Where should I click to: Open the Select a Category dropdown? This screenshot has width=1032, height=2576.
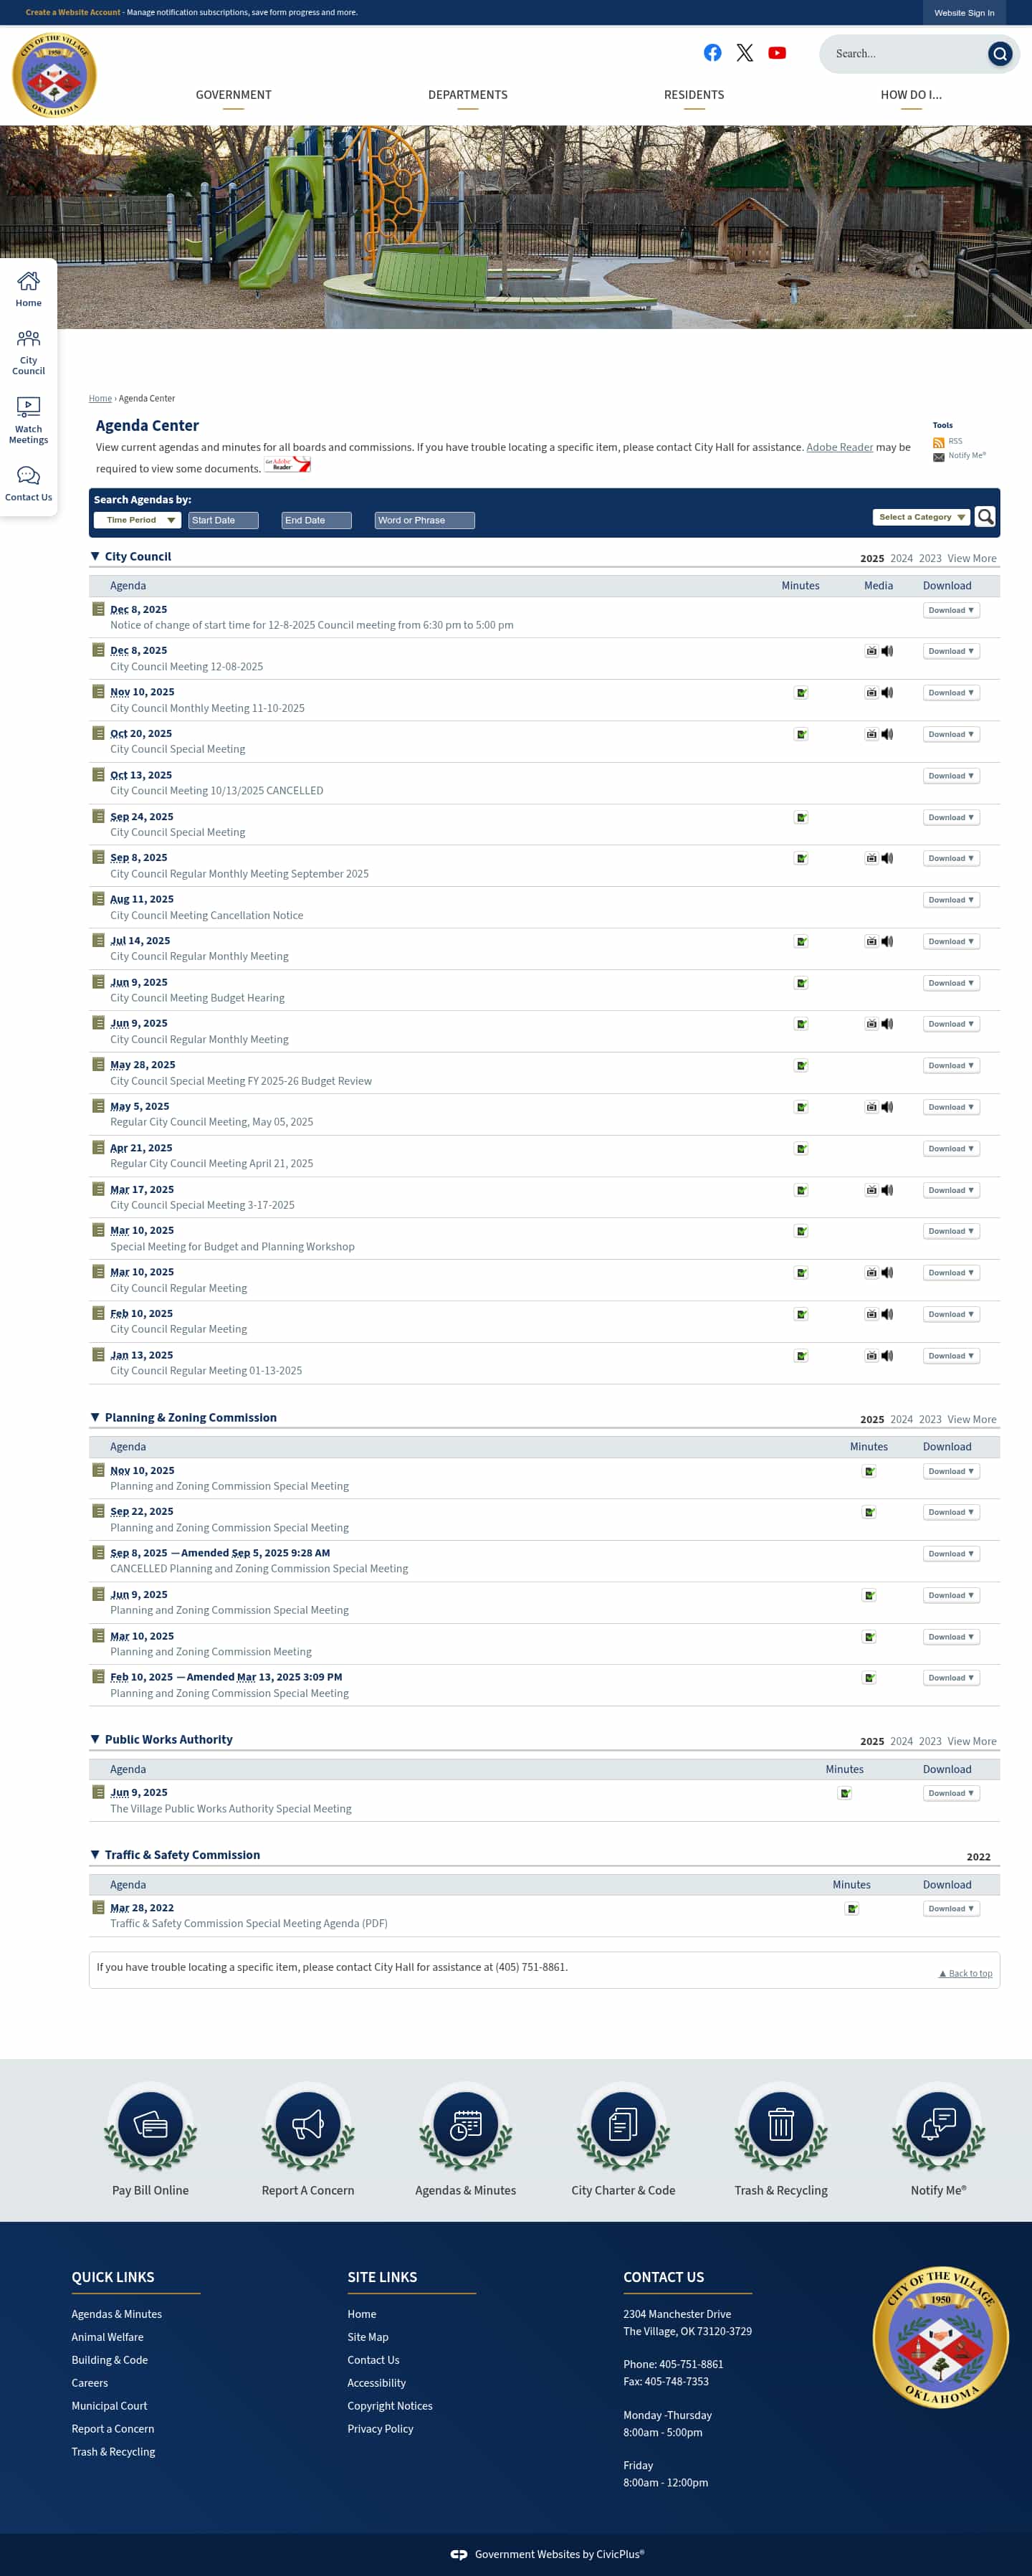point(921,517)
